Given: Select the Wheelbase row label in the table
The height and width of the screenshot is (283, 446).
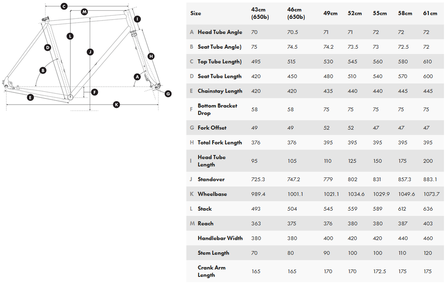Looking at the screenshot, I should 212,194.
